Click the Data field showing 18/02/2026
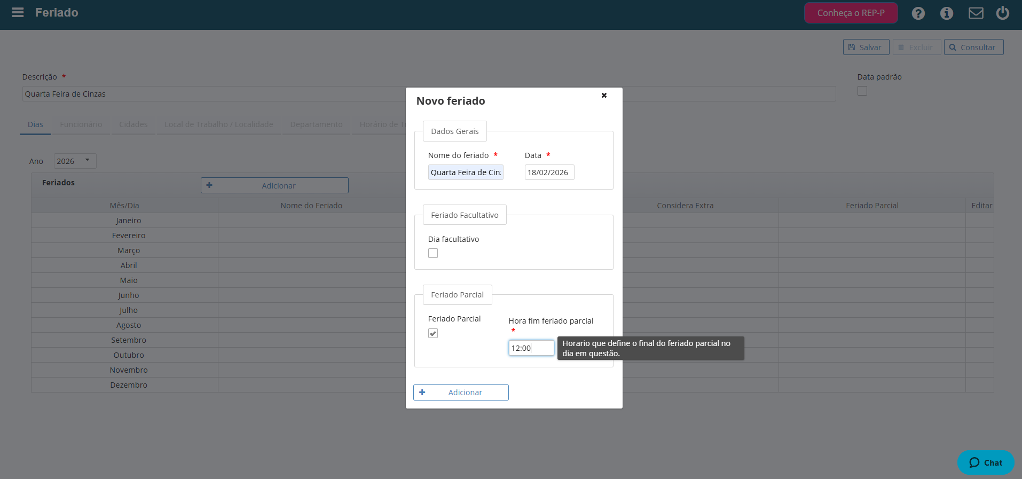Viewport: 1022px width, 479px height. [549, 172]
